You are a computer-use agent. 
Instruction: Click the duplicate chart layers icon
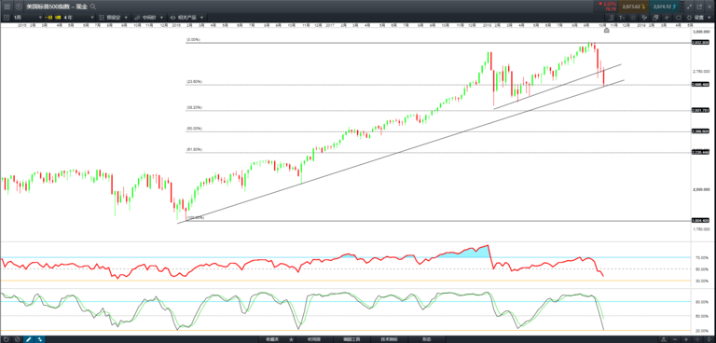pos(655,18)
